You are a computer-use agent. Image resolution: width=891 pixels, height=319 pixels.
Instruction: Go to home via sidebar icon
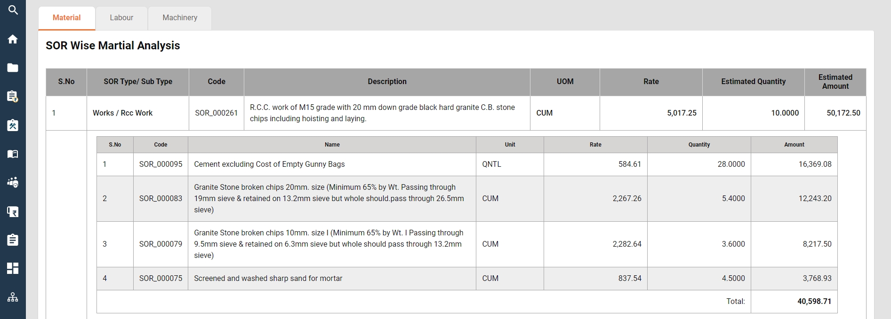13,39
